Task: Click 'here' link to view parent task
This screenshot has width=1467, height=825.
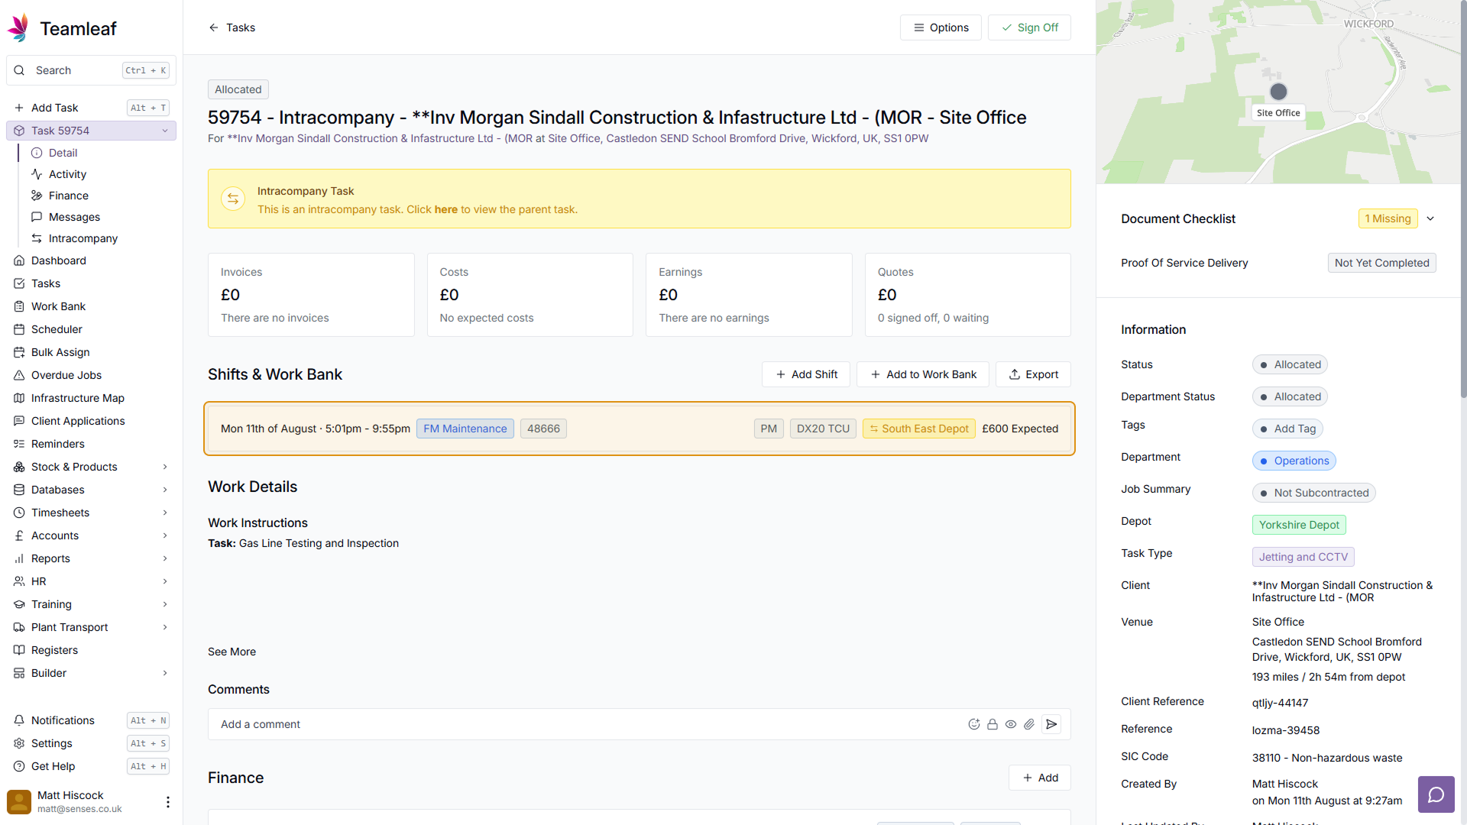Action: [x=445, y=209]
